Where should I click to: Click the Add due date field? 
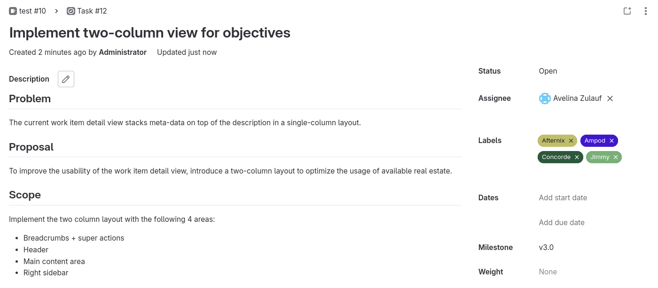(x=561, y=222)
